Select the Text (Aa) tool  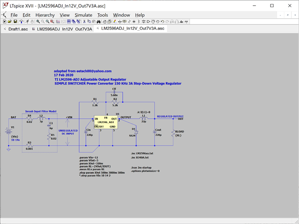[181, 22]
